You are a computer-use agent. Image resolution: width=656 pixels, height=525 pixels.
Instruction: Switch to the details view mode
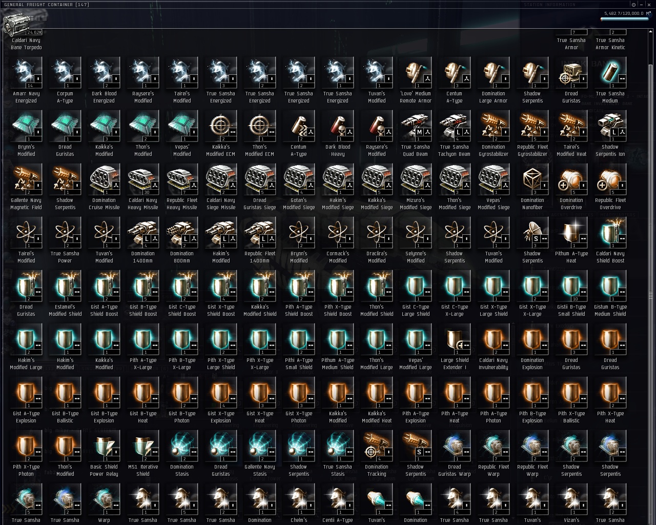[38, 18]
